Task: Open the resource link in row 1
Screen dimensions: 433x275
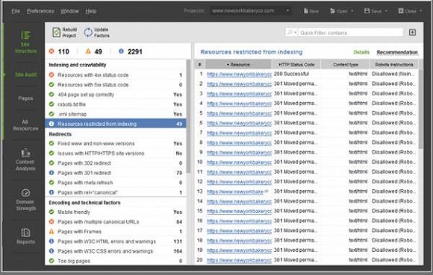Action: click(239, 74)
